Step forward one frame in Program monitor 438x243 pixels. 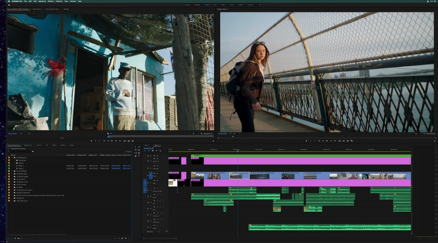click(x=331, y=141)
